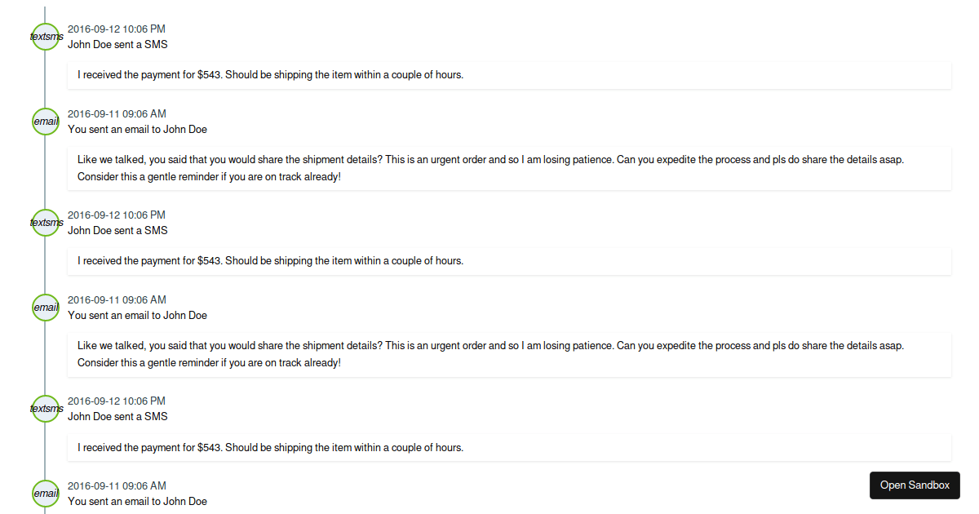Viewport: 979px width, 514px height.
Task: Click the second 'John Doe sent a SMS' title
Action: (x=117, y=230)
